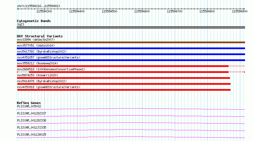Click the left arrow of the ruler

pos(18,9)
